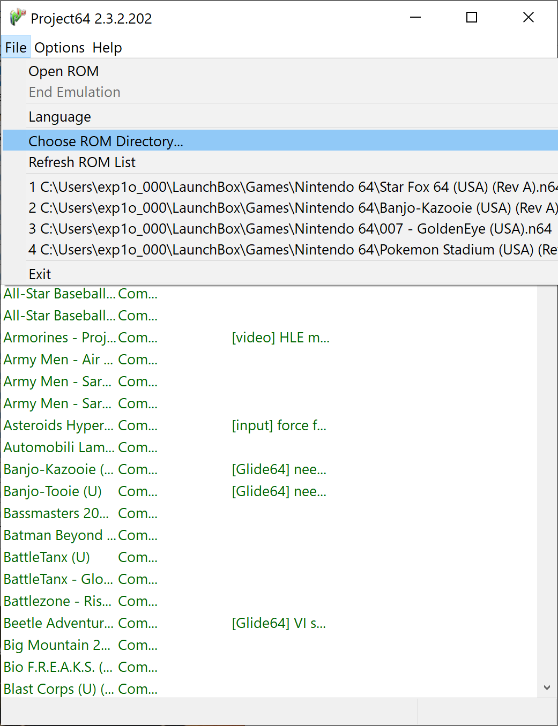
Task: Maximize the Project64 window
Action: pyautogui.click(x=472, y=18)
